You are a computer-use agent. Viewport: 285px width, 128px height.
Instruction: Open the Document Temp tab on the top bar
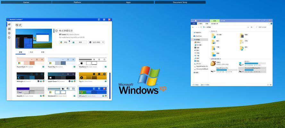tap(180, 2)
